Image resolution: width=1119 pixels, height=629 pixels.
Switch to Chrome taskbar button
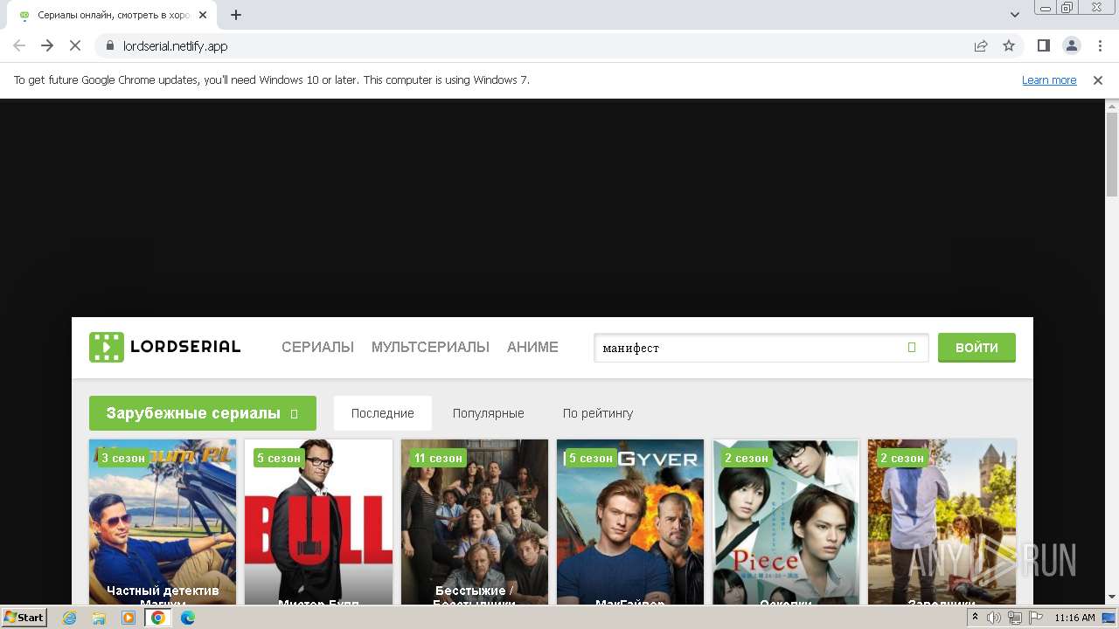[158, 618]
